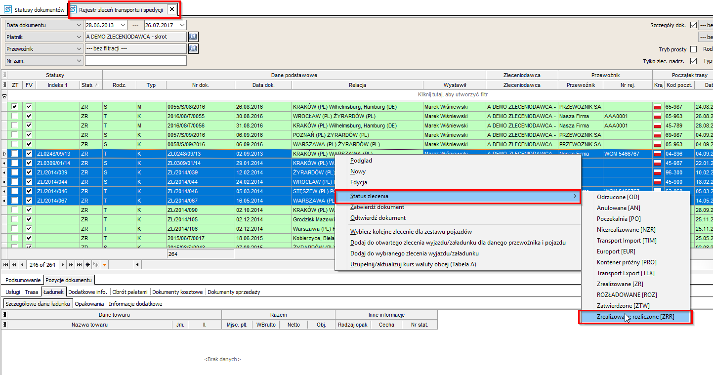The image size is (713, 375).
Task: Switch to the Statusy dokumentów tab
Action: [34, 9]
